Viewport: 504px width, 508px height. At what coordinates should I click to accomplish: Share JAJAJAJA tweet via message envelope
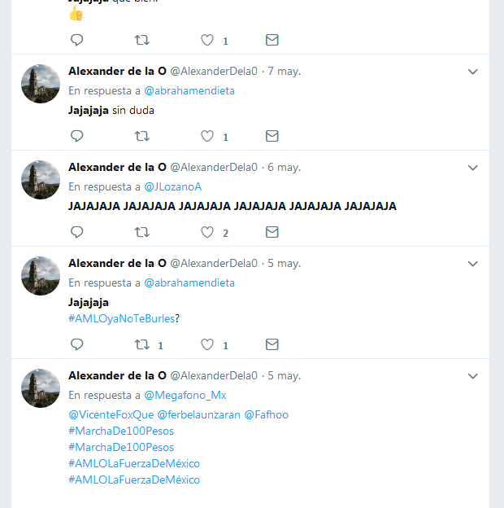272,232
